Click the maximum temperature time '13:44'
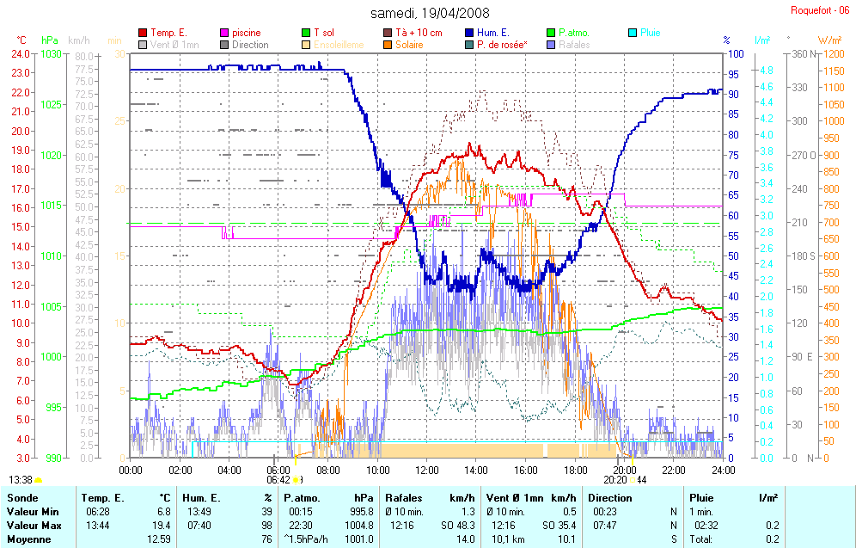 (x=98, y=526)
